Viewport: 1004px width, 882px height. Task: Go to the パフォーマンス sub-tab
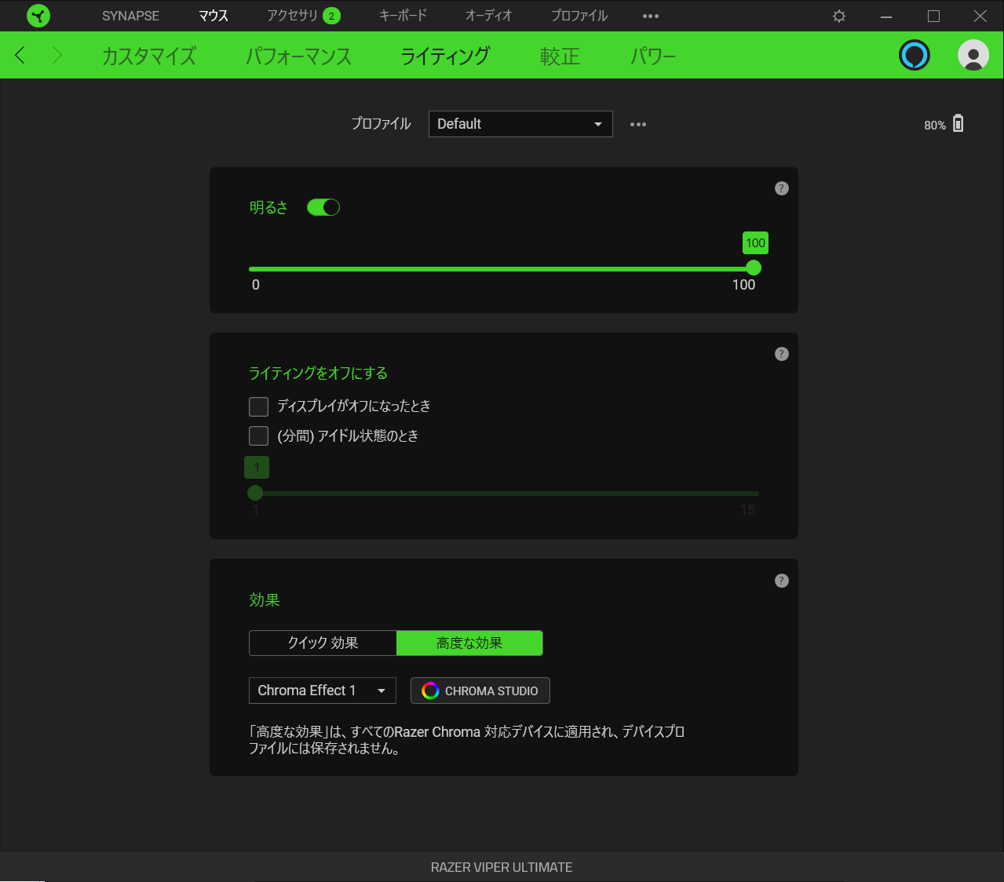pyautogui.click(x=298, y=56)
